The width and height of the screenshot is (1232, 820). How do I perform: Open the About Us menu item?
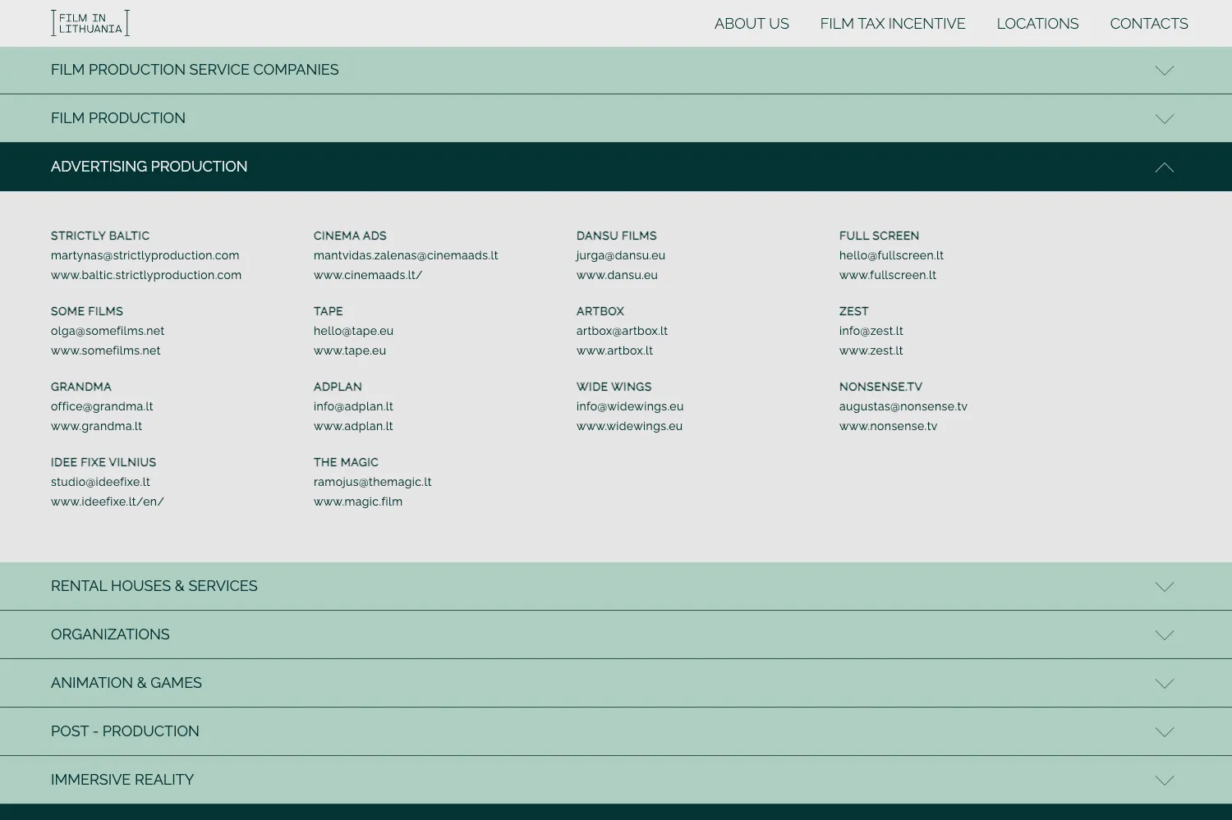coord(751,24)
